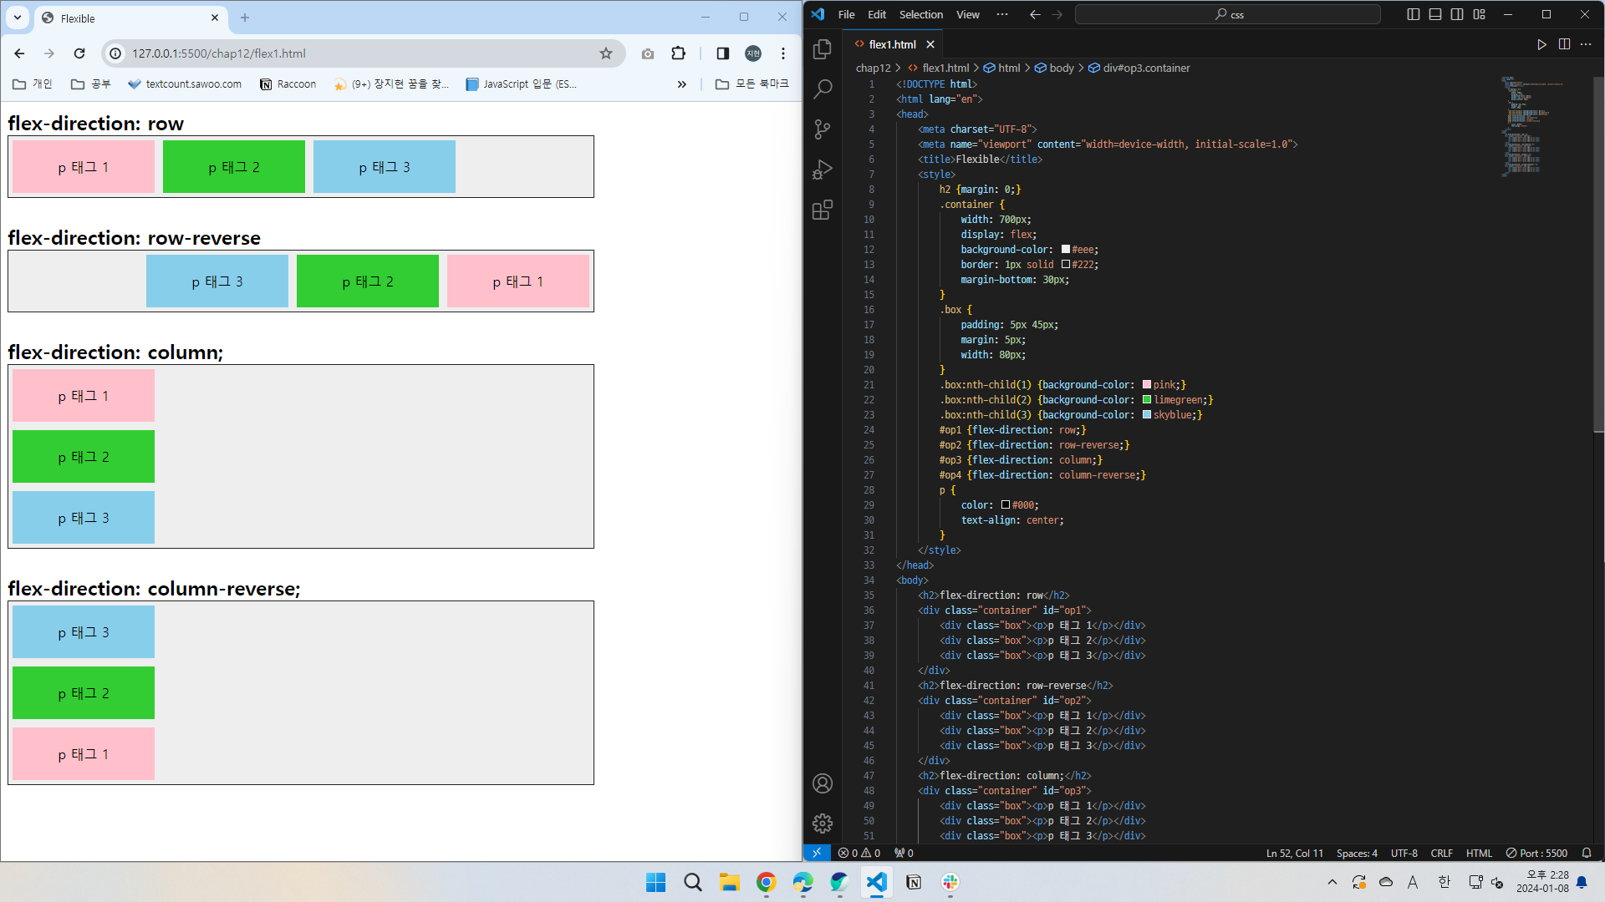Viewport: 1605px width, 902px height.
Task: Click the pink color swatch
Action: [1147, 385]
